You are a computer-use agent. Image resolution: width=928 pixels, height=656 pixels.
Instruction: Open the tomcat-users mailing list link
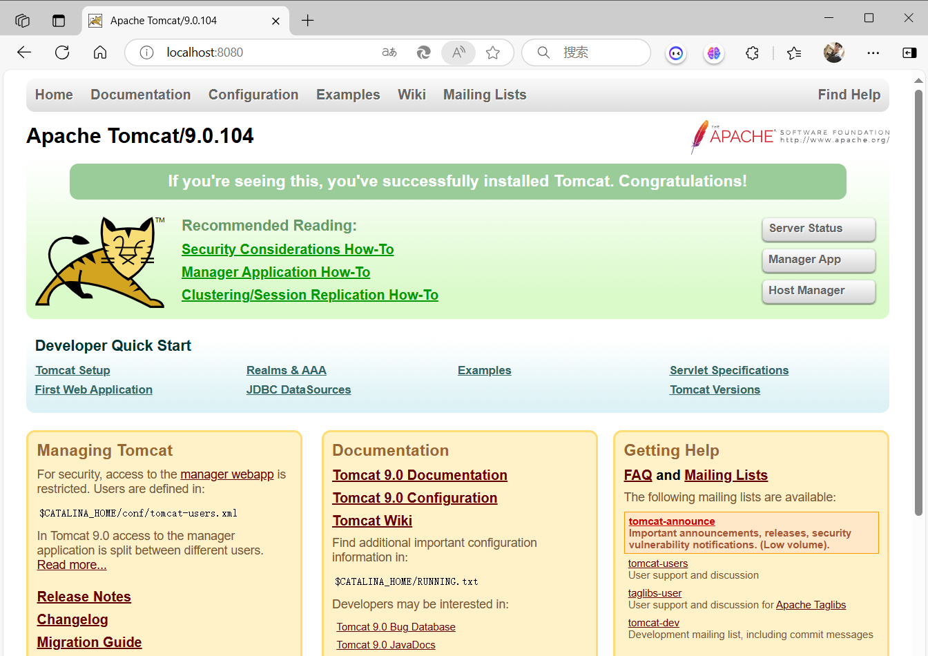[x=658, y=563]
